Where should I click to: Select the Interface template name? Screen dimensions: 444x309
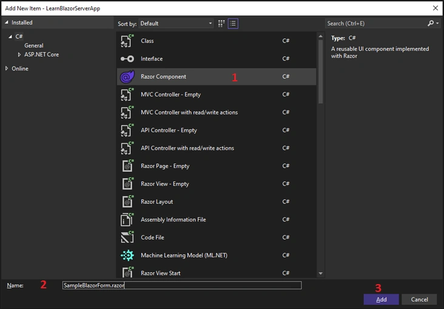(x=152, y=59)
